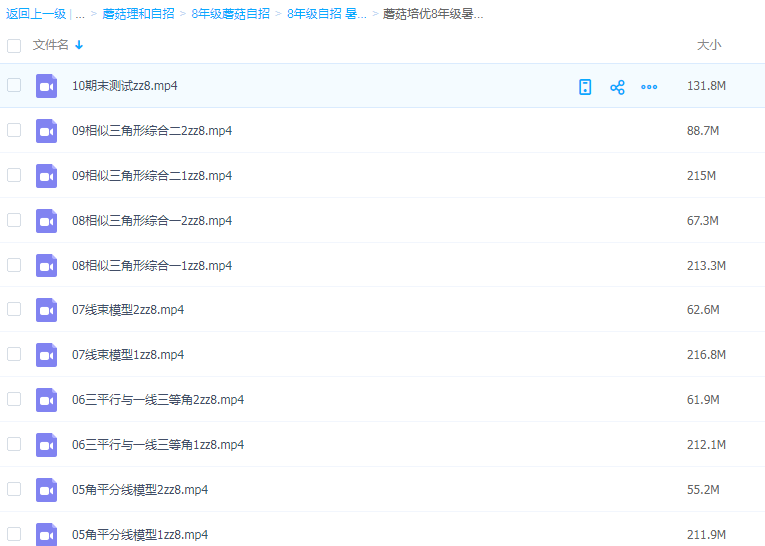Click video icon of 09相似三角形综合二2zz8.mp4
The image size is (765, 546).
(x=47, y=131)
